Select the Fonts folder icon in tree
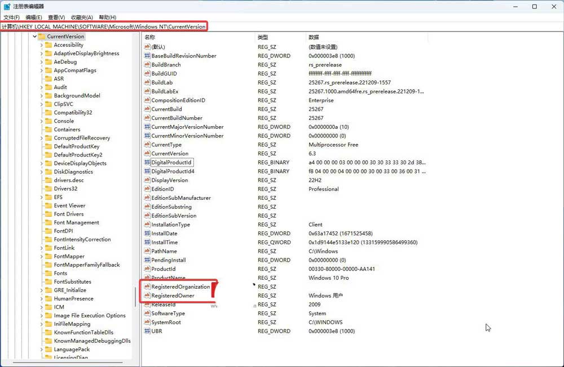The width and height of the screenshot is (564, 367). coord(49,273)
